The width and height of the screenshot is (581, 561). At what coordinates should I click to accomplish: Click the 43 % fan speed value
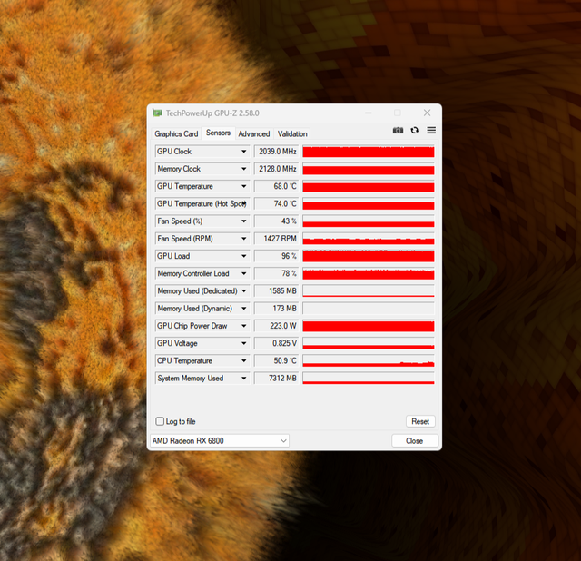[x=276, y=221]
